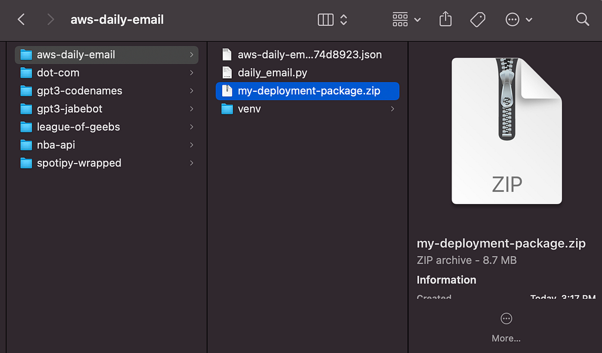Go forward with the right arrow button

[51, 19]
